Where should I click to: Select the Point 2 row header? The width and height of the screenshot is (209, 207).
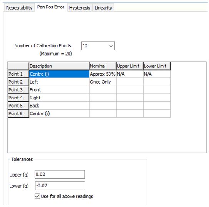tap(18, 82)
